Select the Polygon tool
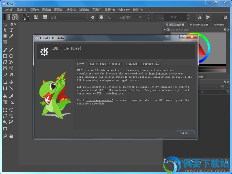Screen dimensions: 232x174 [x=5, y=62]
